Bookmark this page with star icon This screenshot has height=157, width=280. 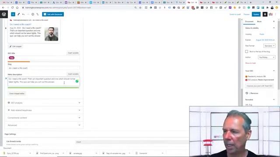pyautogui.click(x=140, y=8)
